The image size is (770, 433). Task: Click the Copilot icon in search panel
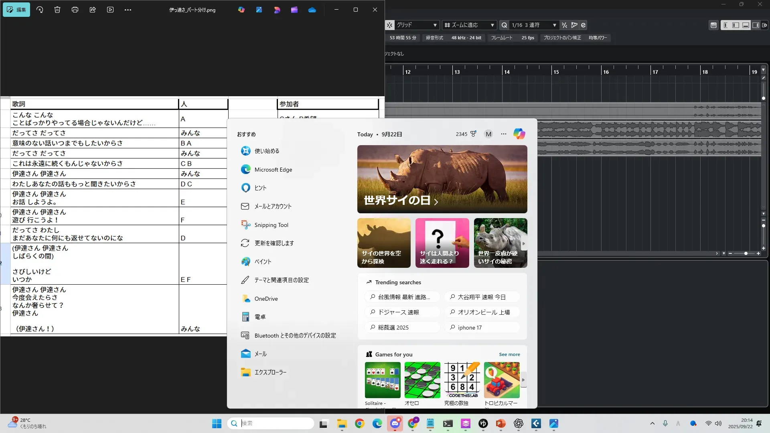pyautogui.click(x=519, y=134)
